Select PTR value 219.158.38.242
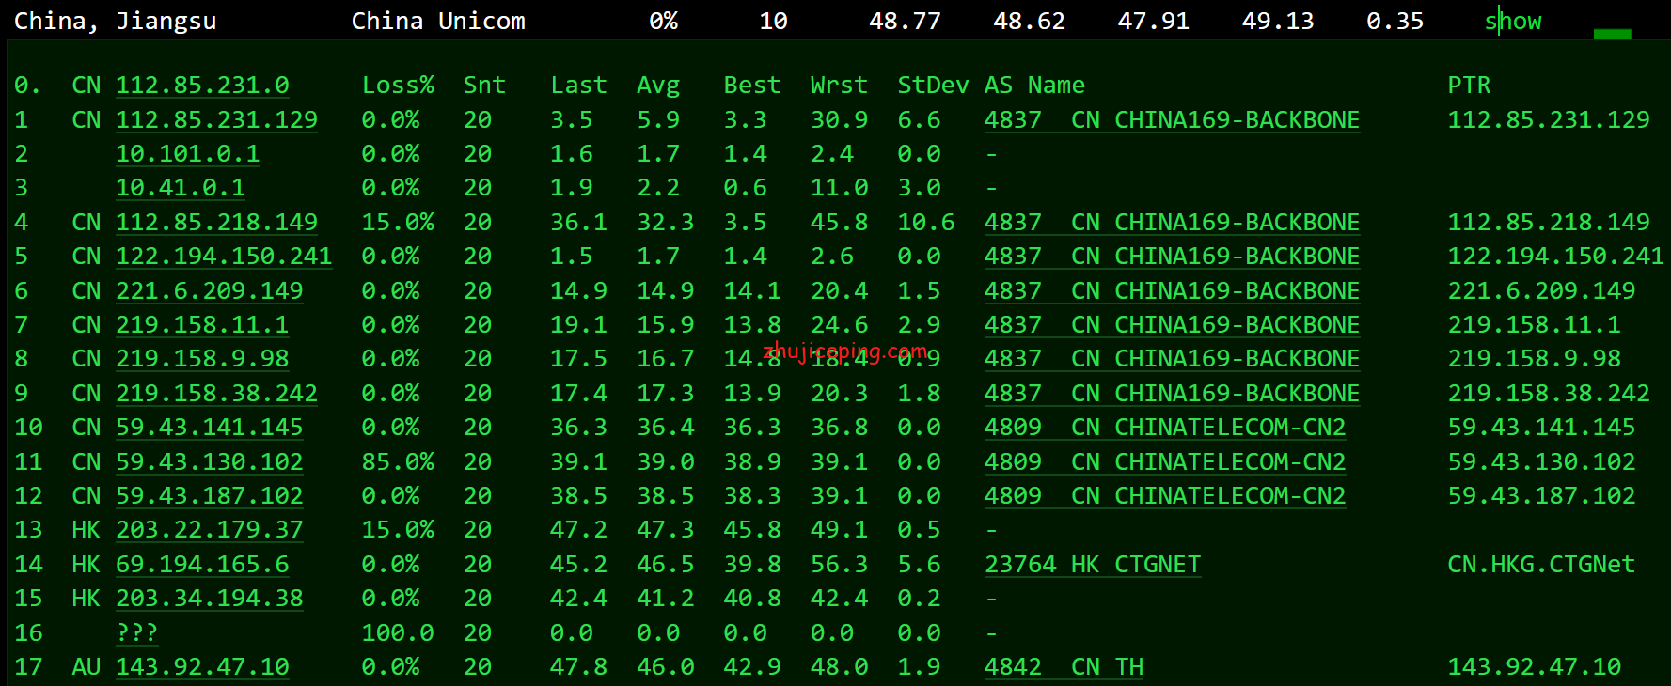The height and width of the screenshot is (686, 1671). (1549, 394)
